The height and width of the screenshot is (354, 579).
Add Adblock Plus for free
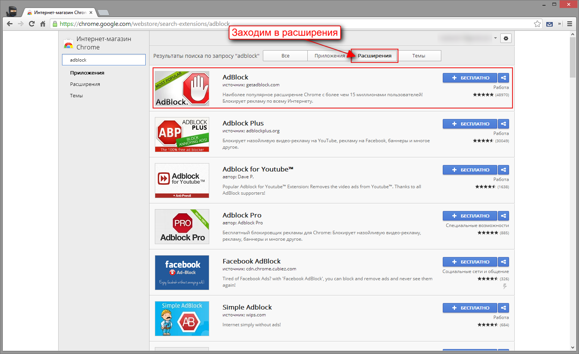tap(470, 124)
